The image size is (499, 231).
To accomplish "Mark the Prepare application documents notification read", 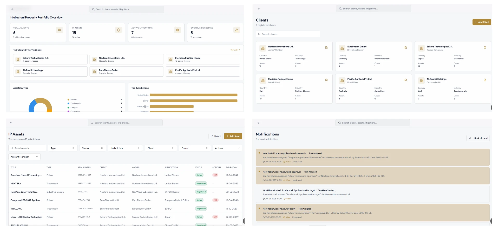I will coord(297,162).
